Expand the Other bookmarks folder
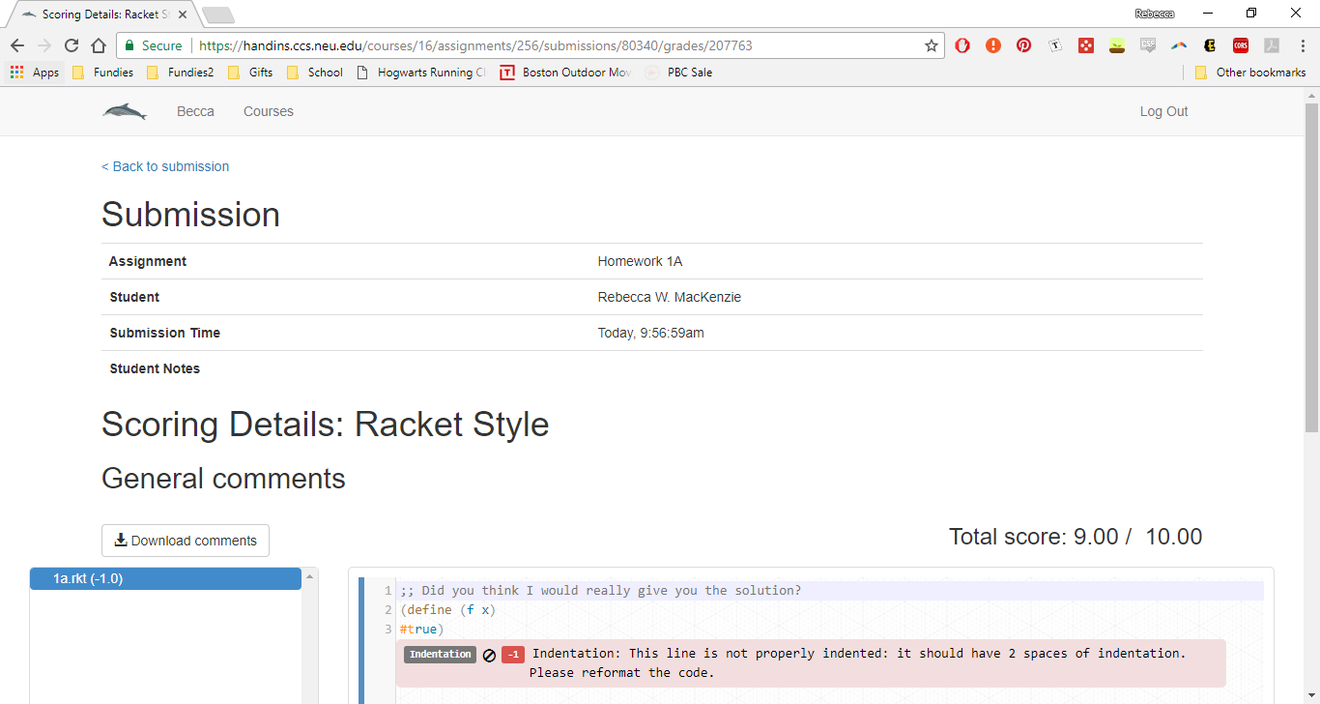The height and width of the screenshot is (704, 1320). point(1249,73)
